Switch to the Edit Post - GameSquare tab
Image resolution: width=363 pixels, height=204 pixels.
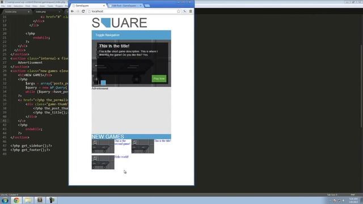pyautogui.click(x=125, y=6)
